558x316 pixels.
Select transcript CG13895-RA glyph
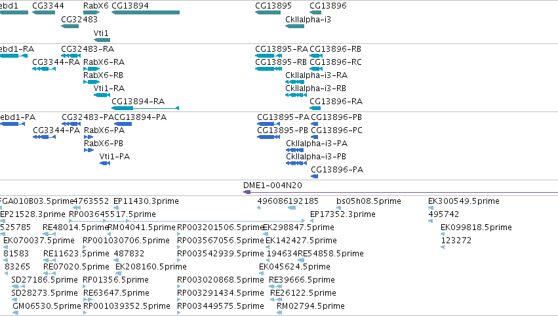click(x=269, y=56)
